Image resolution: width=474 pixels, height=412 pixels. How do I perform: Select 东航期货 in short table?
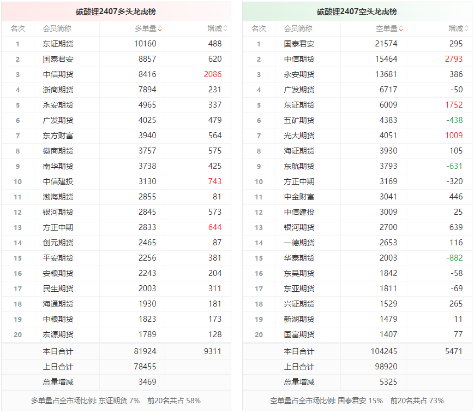click(x=299, y=166)
